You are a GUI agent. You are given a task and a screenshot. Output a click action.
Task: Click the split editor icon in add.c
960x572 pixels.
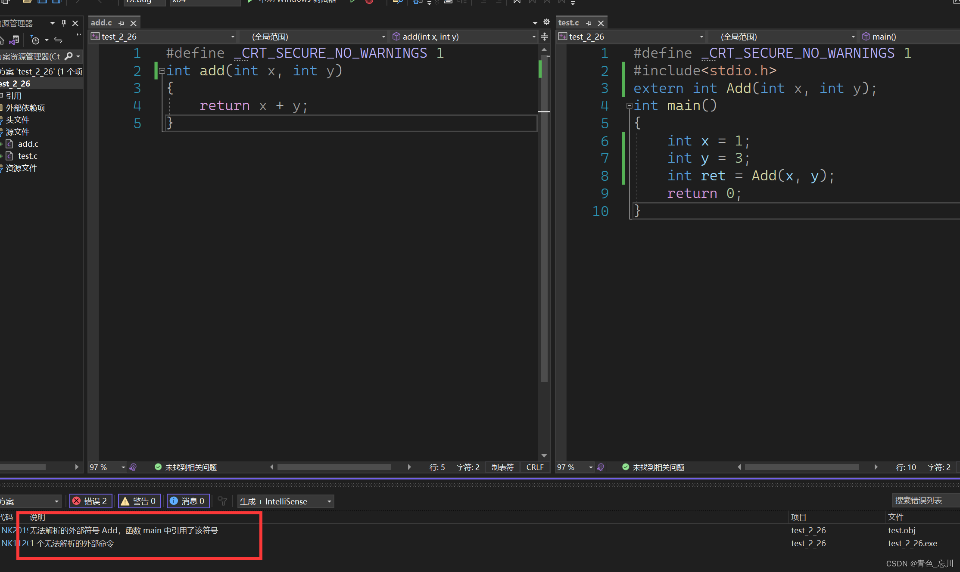[545, 37]
